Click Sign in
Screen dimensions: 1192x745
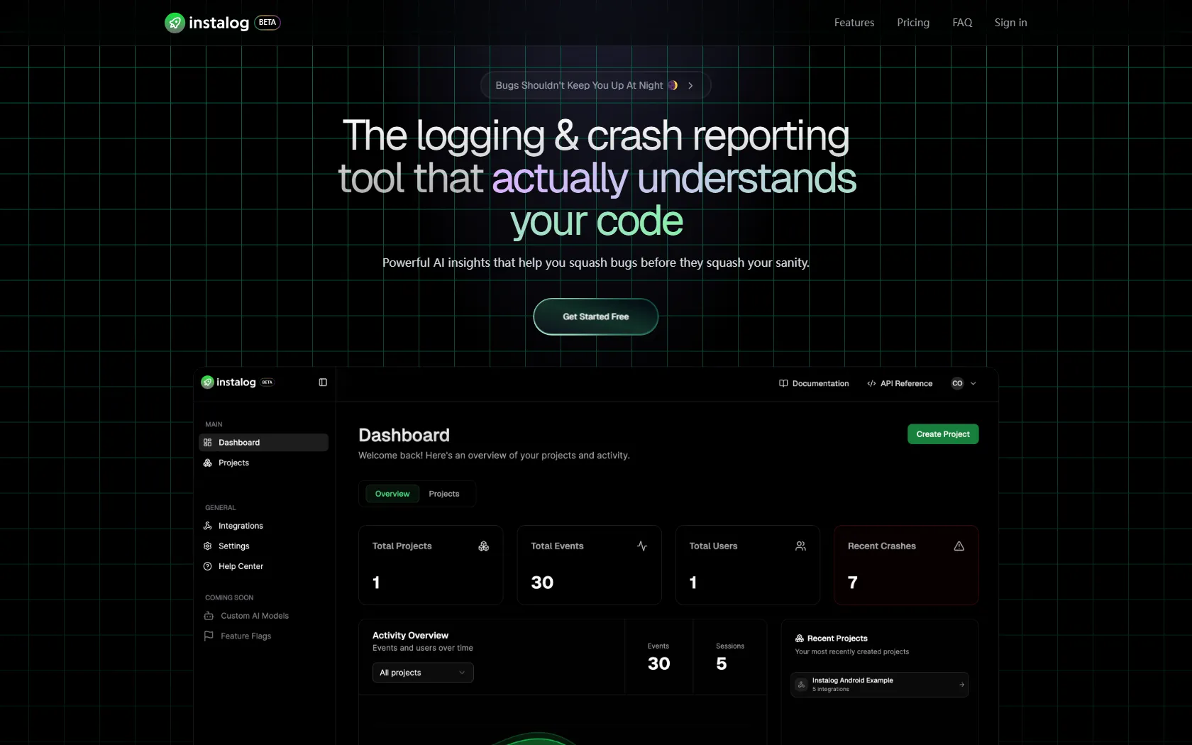(x=1010, y=23)
